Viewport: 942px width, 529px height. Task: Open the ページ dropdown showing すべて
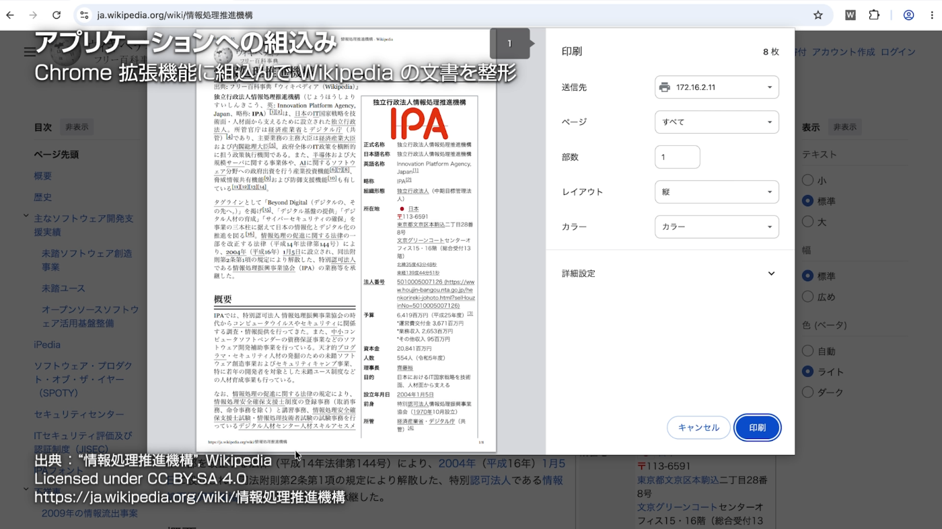pyautogui.click(x=717, y=122)
